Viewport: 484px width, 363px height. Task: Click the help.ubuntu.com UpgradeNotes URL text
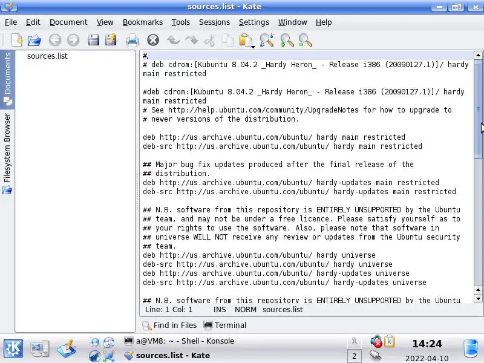(263, 110)
